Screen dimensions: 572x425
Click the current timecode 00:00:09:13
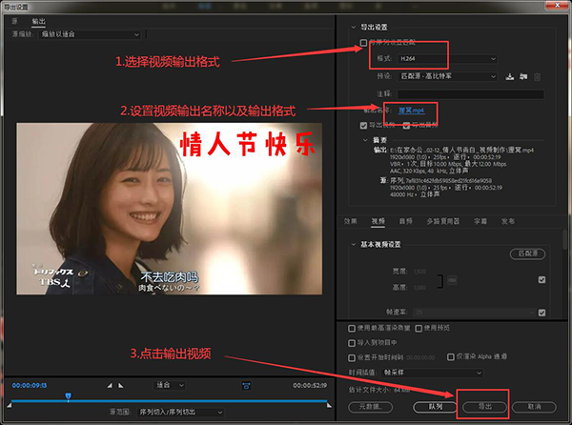[x=30, y=385]
